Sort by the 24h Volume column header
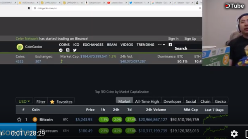The image size is (248, 139). pos(156,110)
